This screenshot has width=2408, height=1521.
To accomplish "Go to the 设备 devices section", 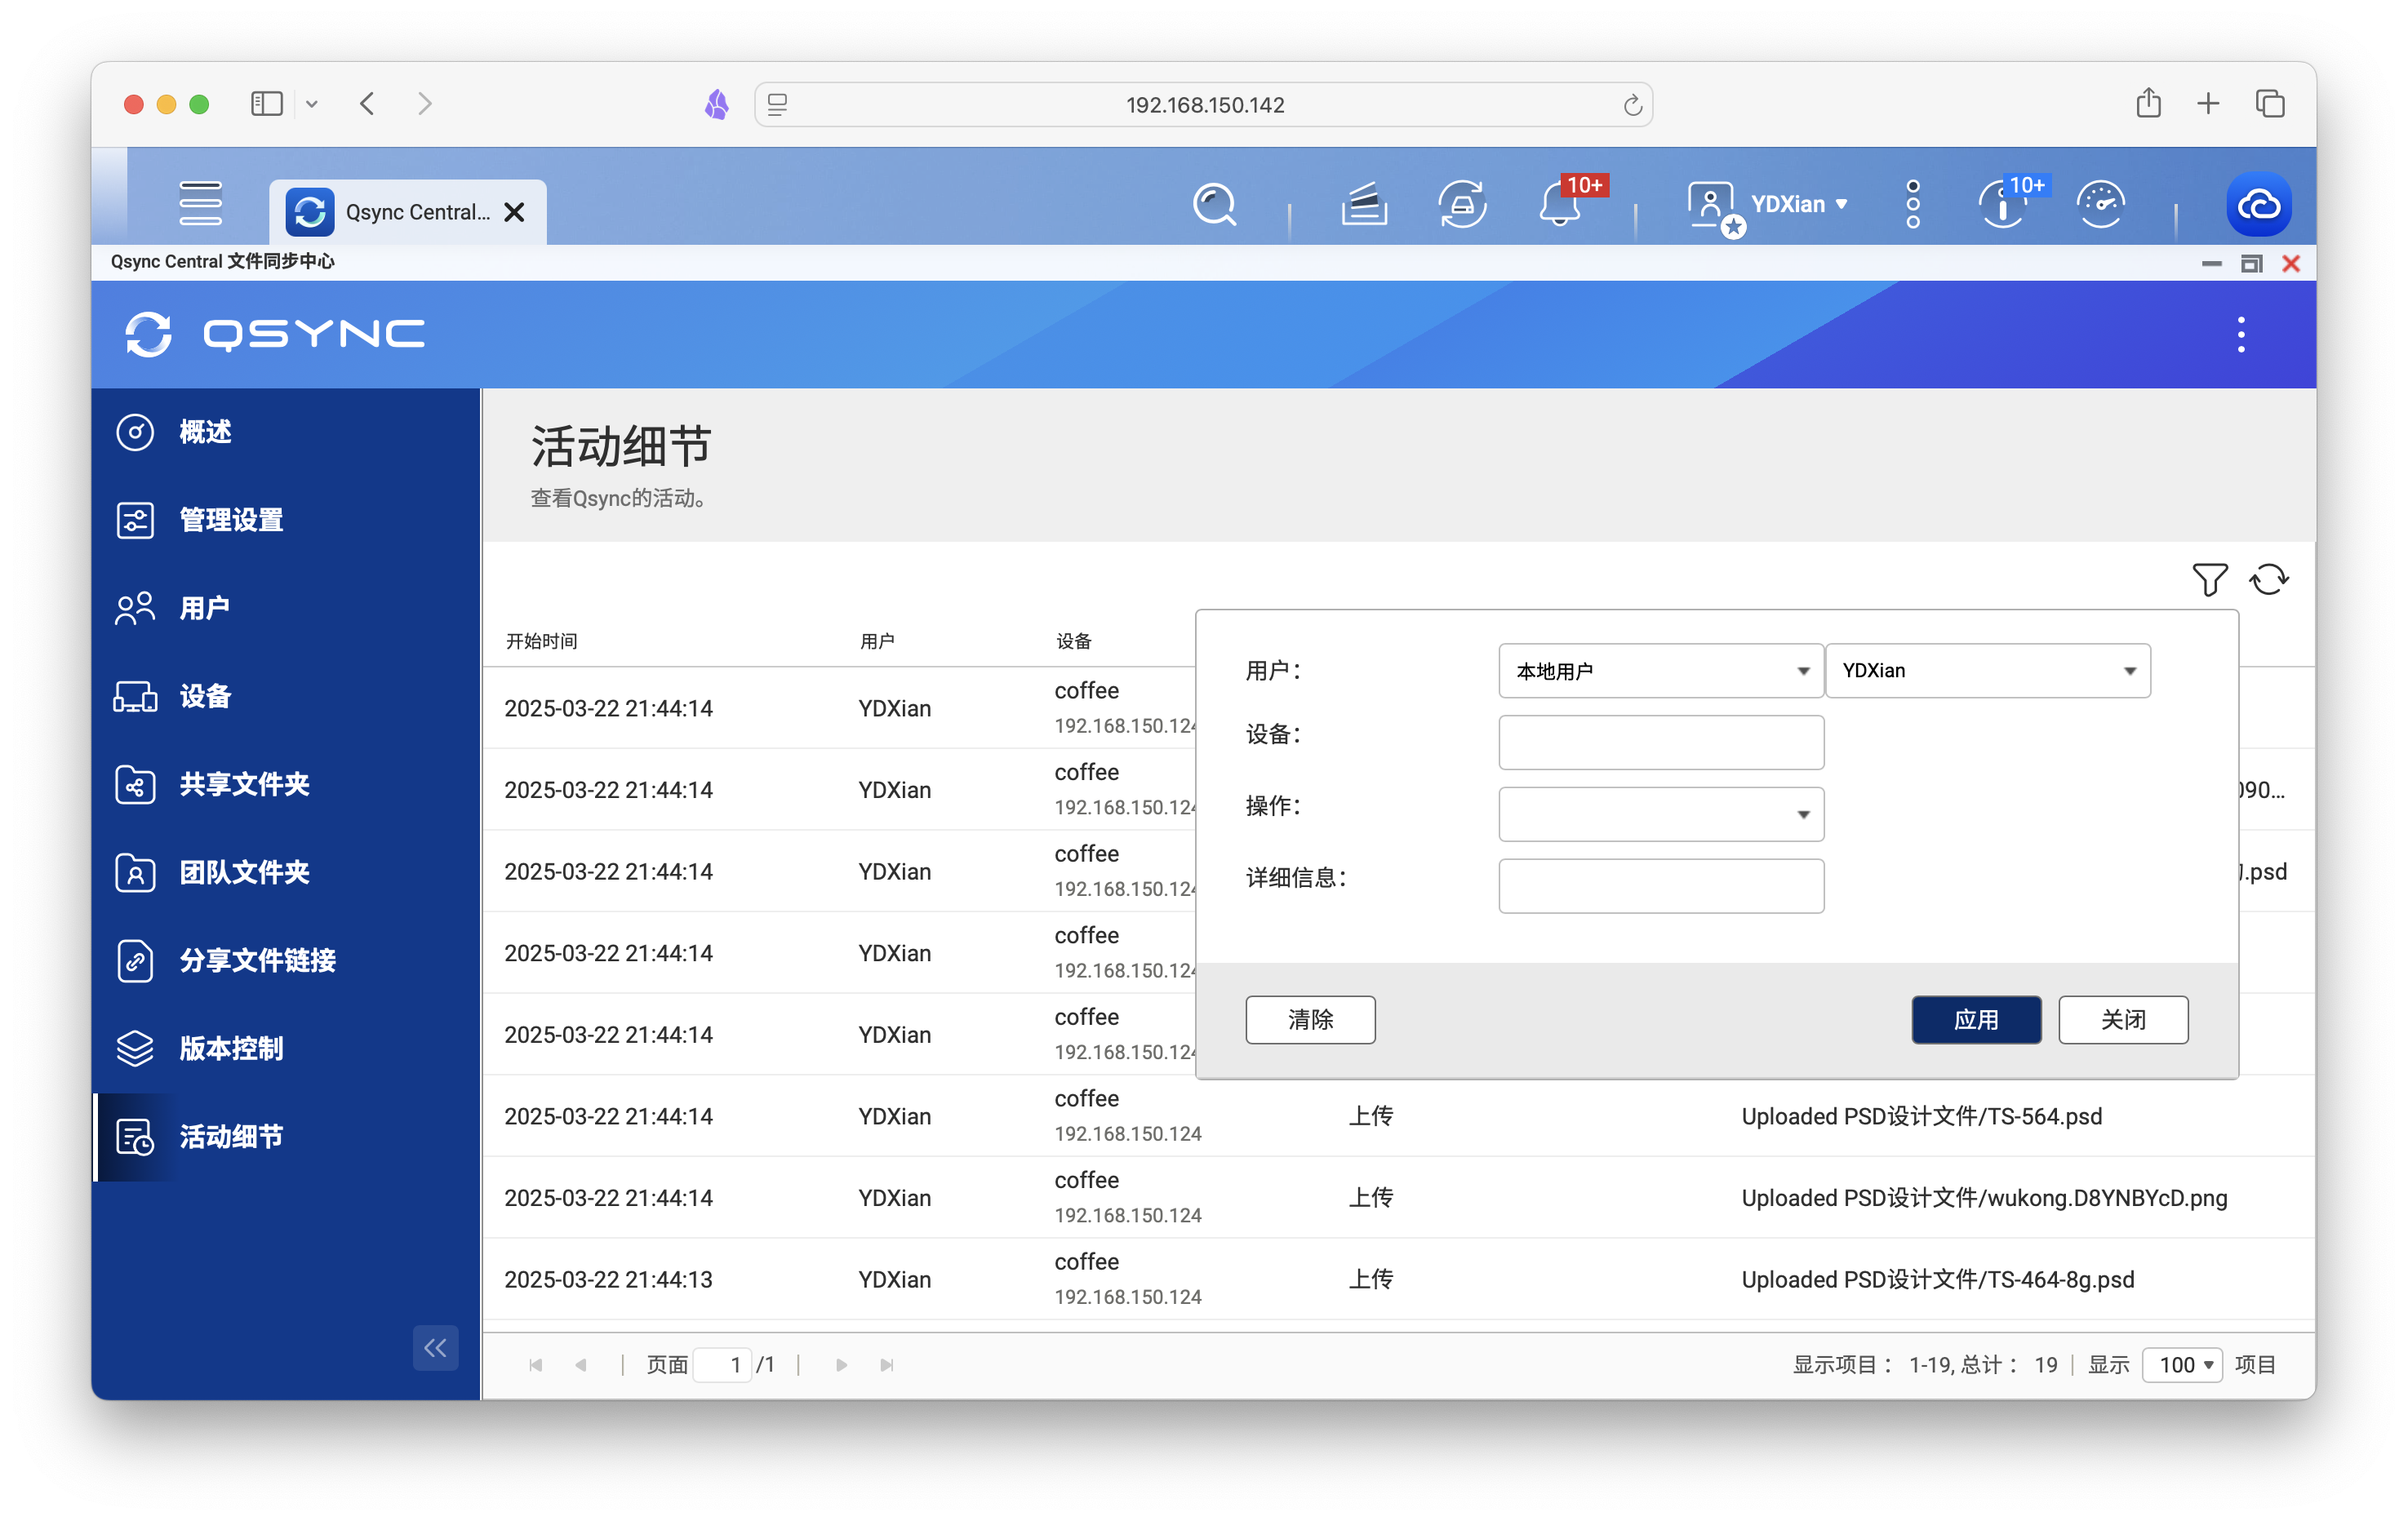I will point(286,695).
